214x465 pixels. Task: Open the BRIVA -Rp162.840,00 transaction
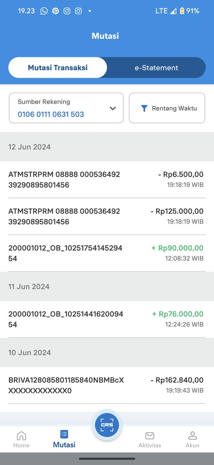point(107,385)
